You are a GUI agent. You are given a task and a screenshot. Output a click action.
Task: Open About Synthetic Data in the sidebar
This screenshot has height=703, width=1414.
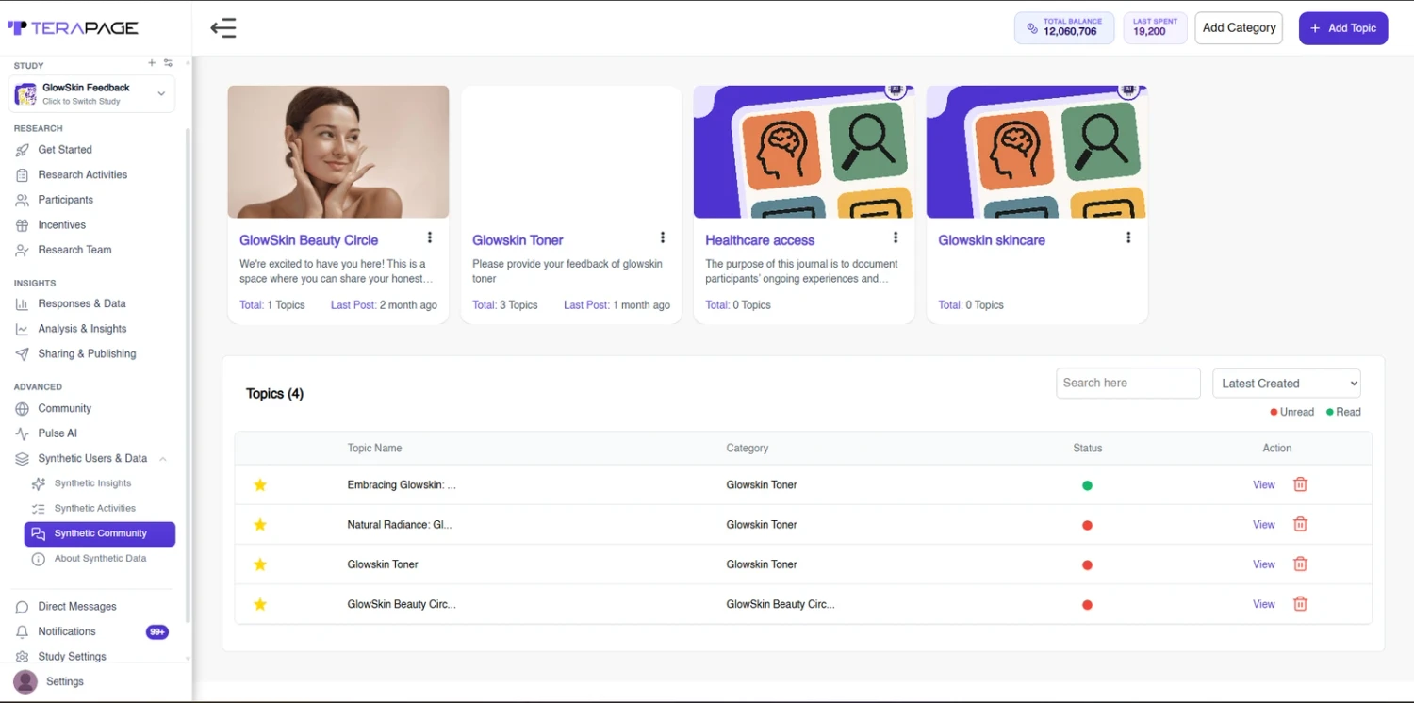(x=100, y=558)
